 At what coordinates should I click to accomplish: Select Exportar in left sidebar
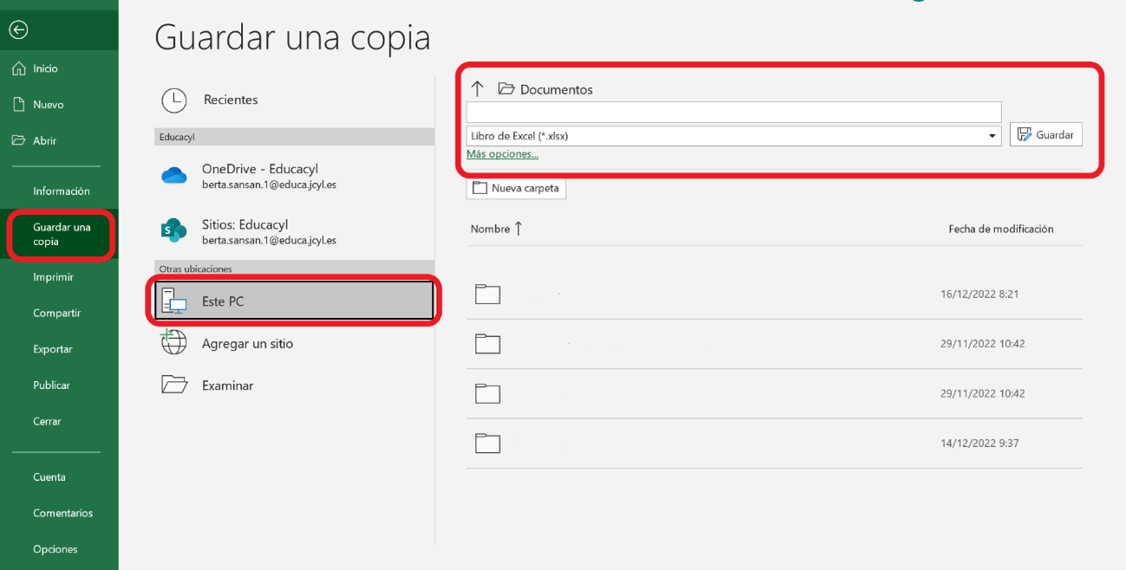(53, 349)
